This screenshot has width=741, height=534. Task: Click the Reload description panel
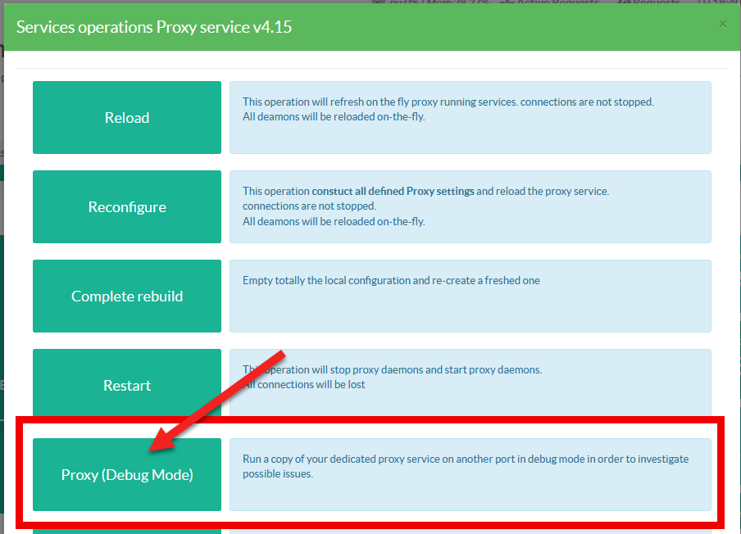(470, 117)
